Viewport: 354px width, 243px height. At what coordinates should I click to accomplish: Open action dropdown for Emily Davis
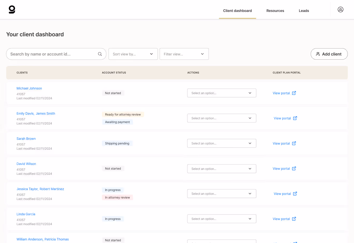(222, 118)
